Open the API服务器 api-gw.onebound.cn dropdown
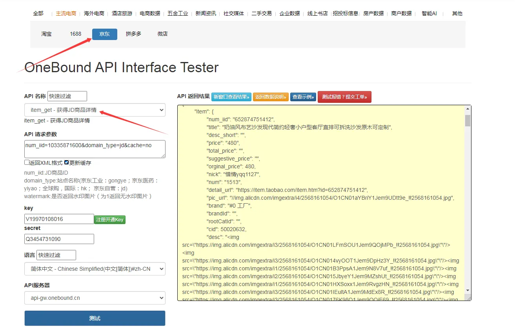This screenshot has width=515, height=330. pos(95,298)
